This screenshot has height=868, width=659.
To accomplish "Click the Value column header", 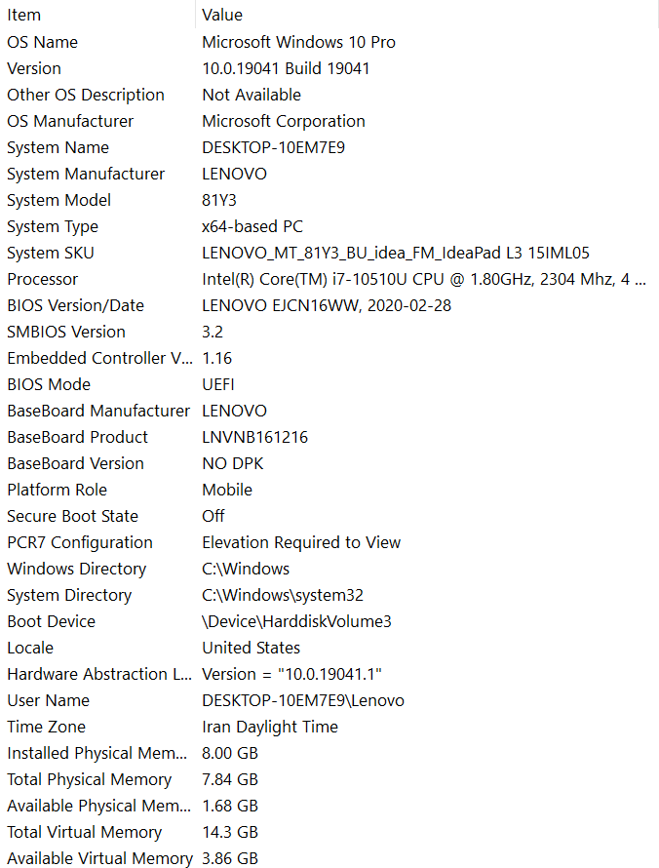I will click(427, 15).
